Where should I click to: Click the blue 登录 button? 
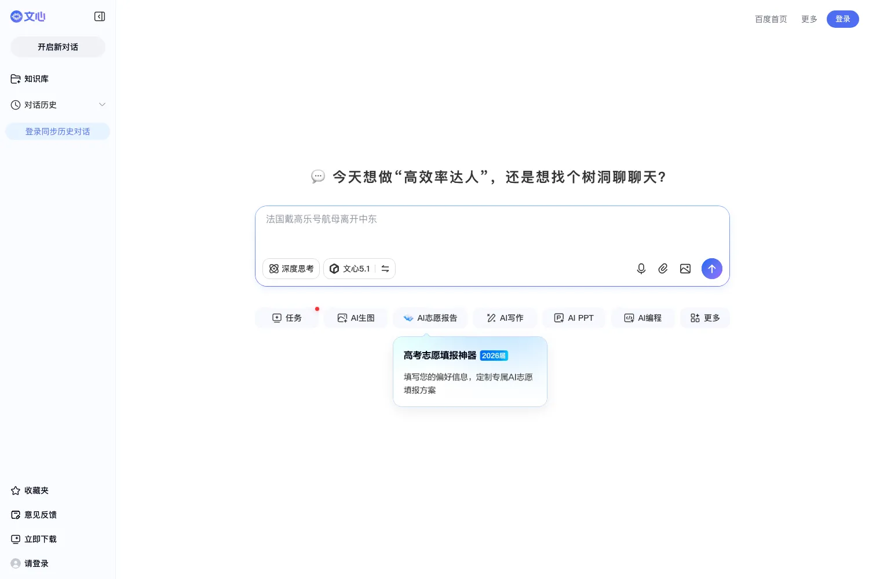[x=843, y=19]
